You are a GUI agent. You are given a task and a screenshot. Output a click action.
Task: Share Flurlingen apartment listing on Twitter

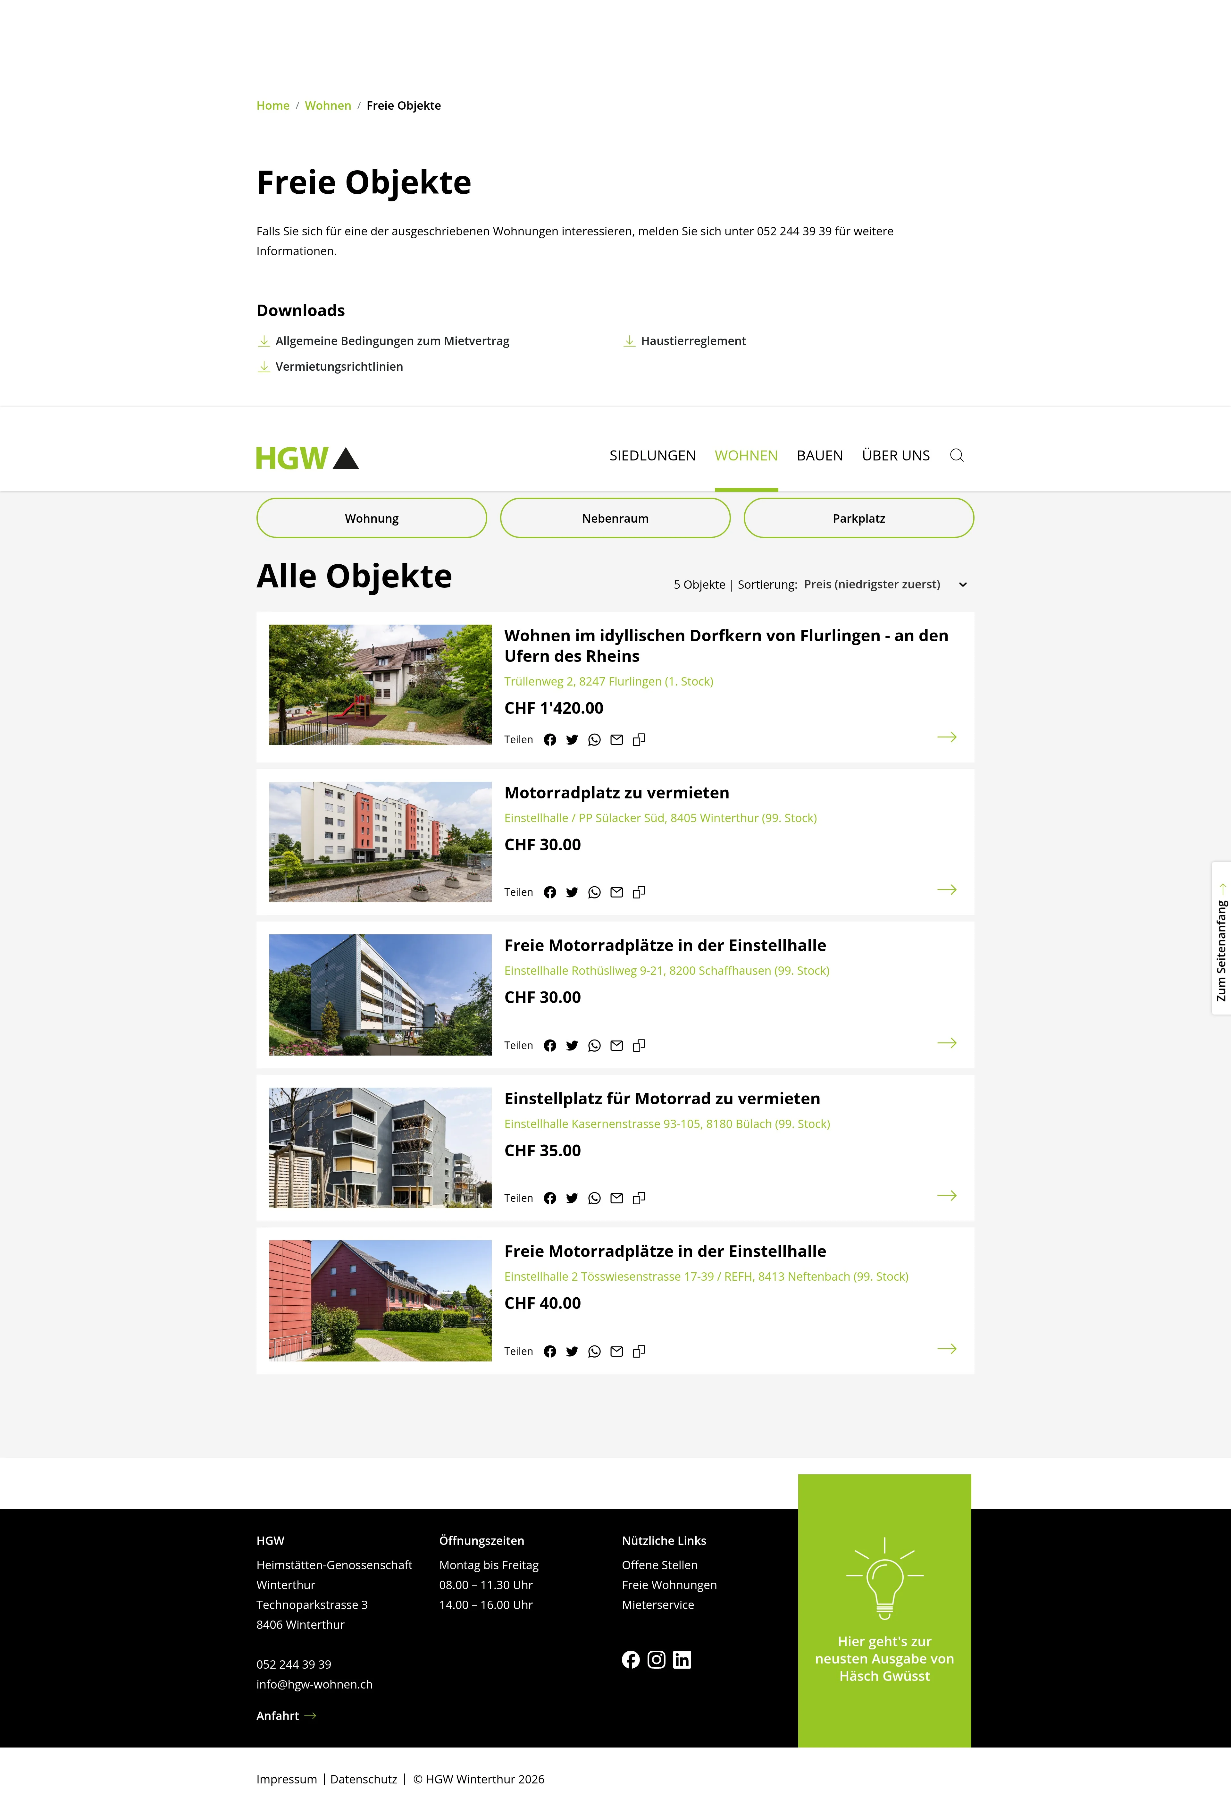point(572,739)
